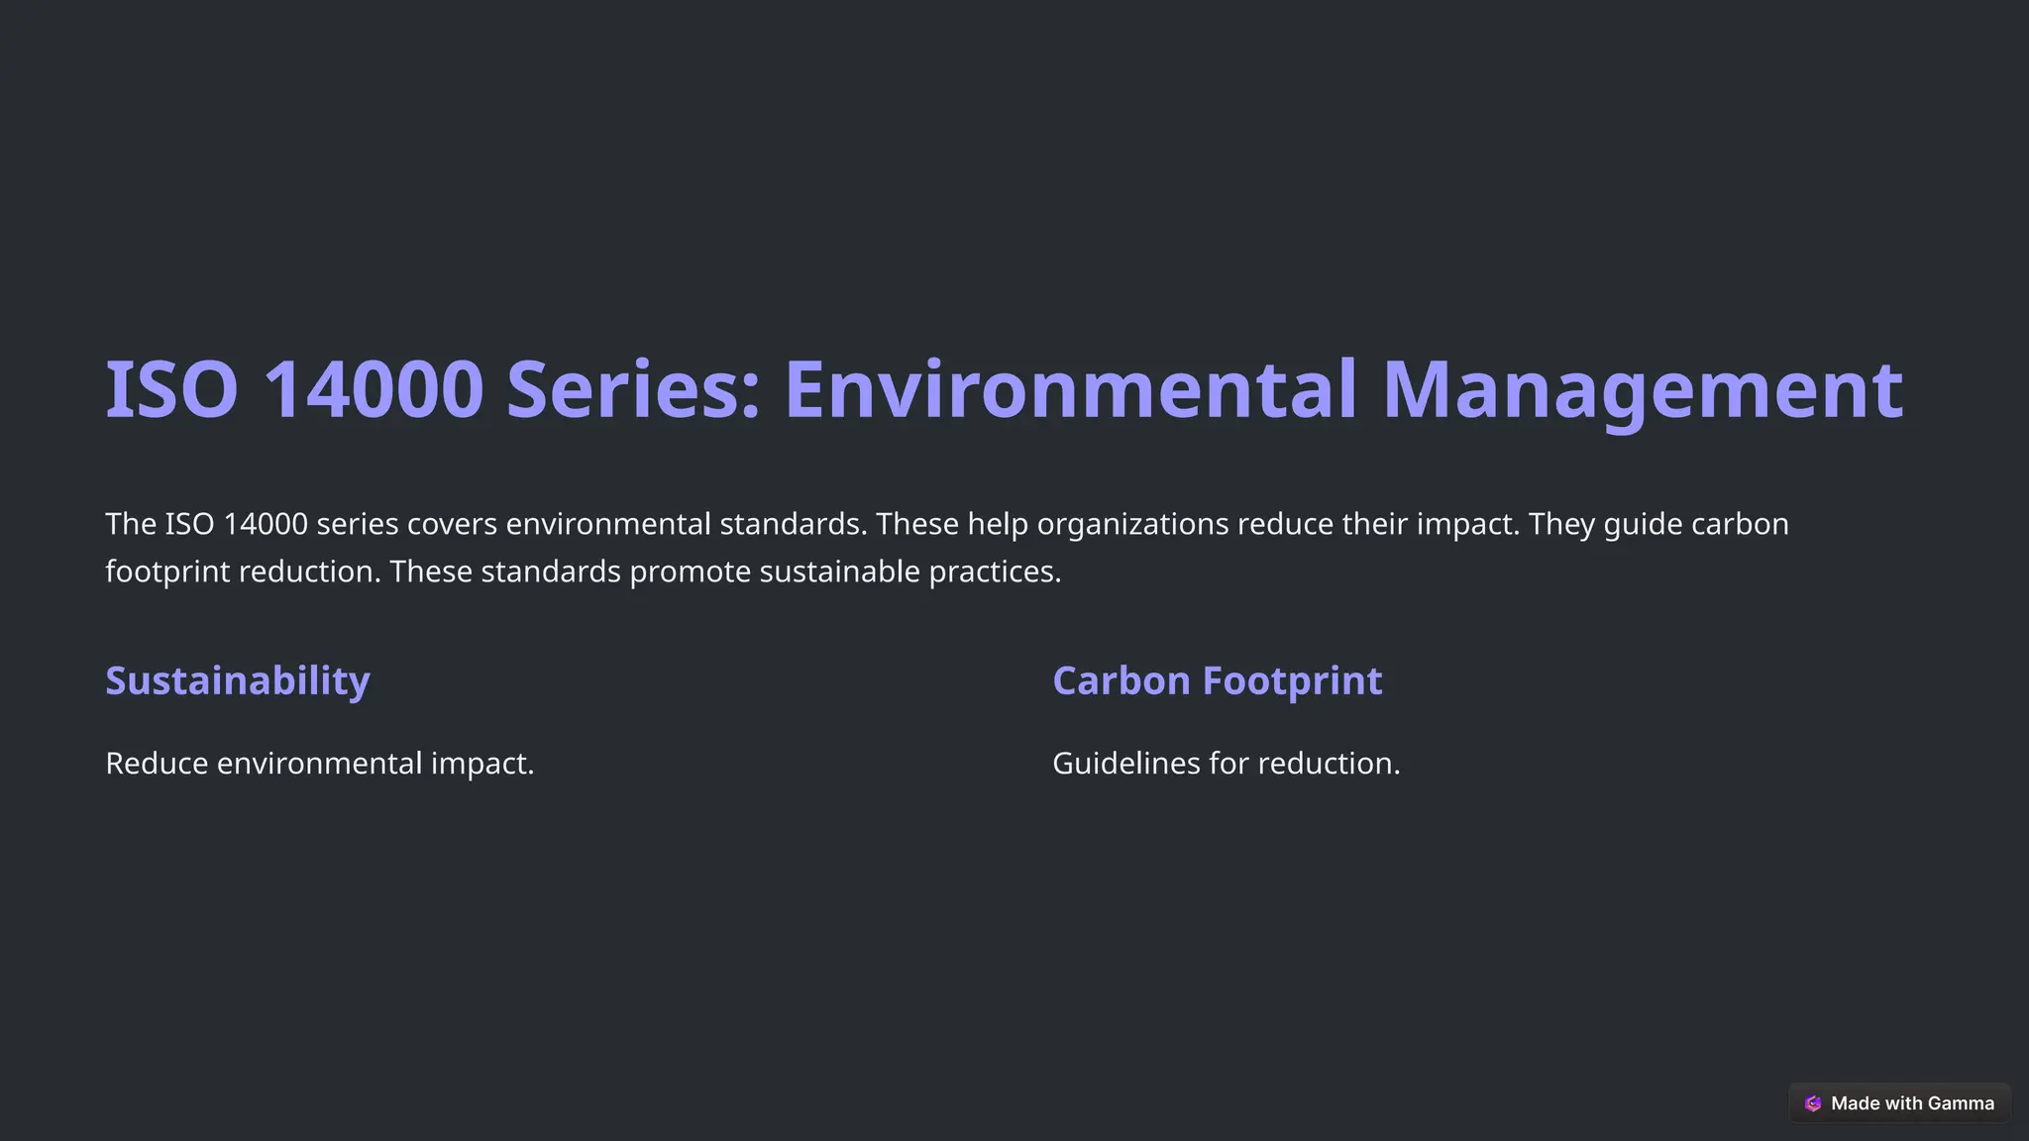
Task: Click the word sustainable in the paragraph
Action: (x=839, y=572)
